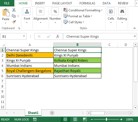Screen dimensions: 138x122
Task: Select the Royal Challengers Bangalore cell
Action: (29, 71)
